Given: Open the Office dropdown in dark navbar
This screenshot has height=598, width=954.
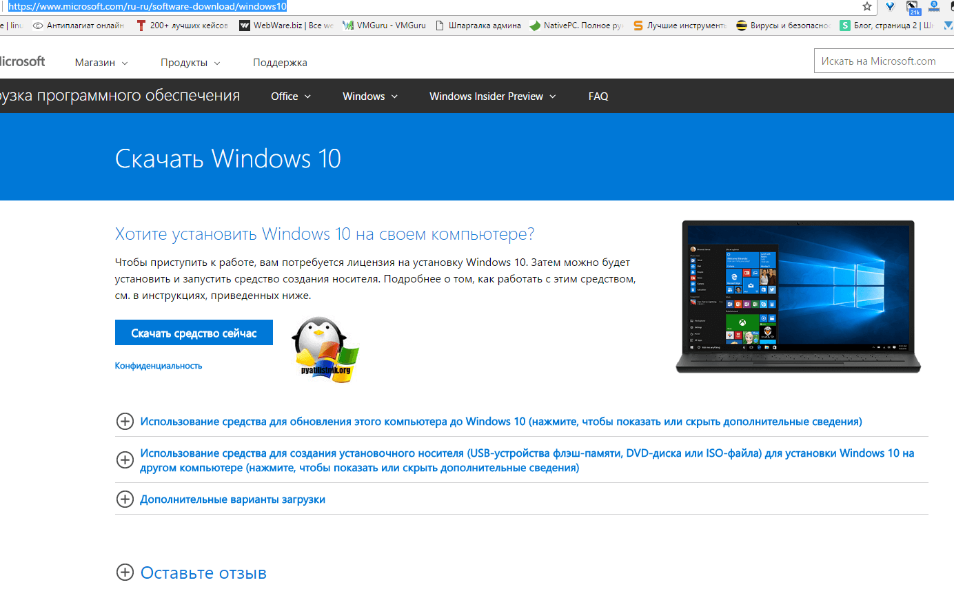Looking at the screenshot, I should click(x=291, y=96).
